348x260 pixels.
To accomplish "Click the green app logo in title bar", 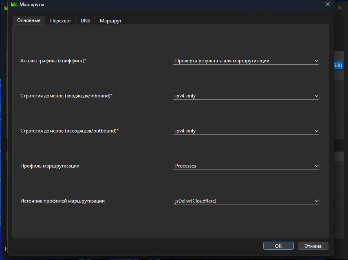I will pyautogui.click(x=14, y=4).
